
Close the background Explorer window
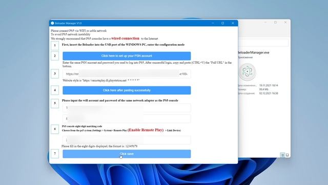pyautogui.click(x=285, y=22)
